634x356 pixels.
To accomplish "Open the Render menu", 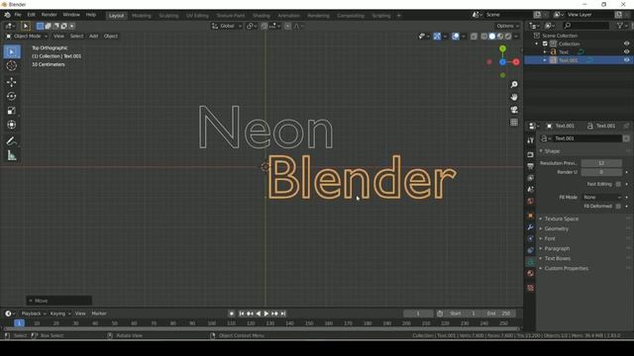I will pos(49,15).
